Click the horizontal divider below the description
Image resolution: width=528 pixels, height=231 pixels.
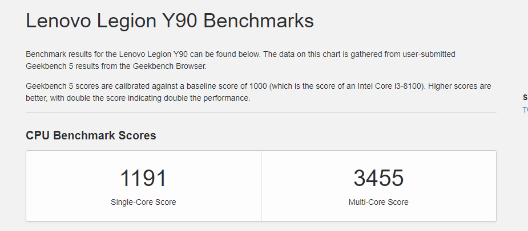tap(261, 112)
